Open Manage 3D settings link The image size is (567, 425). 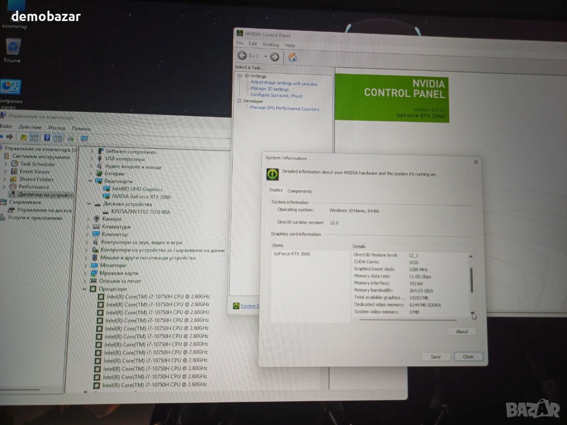click(x=269, y=89)
